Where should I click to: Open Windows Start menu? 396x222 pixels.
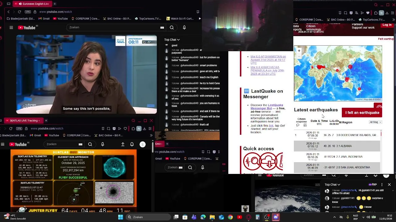pos(120,217)
